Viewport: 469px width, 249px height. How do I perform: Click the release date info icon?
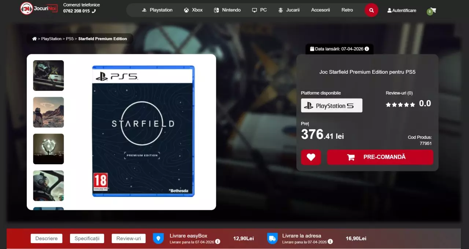[x=367, y=49]
